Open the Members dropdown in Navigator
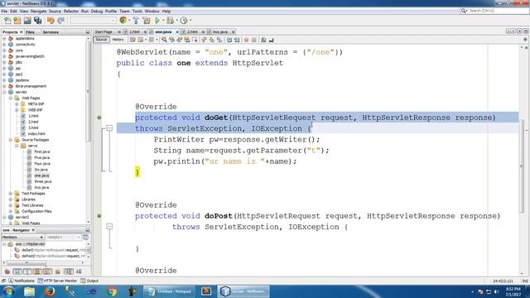This screenshot has width=530, height=298. click(x=22, y=238)
